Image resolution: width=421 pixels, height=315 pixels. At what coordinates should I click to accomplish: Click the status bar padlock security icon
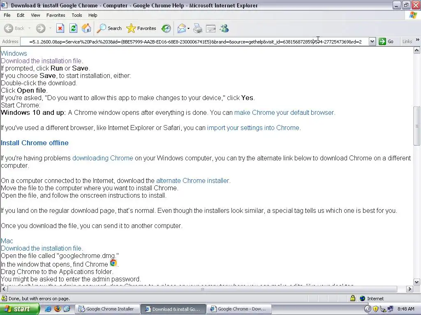[x=353, y=298]
